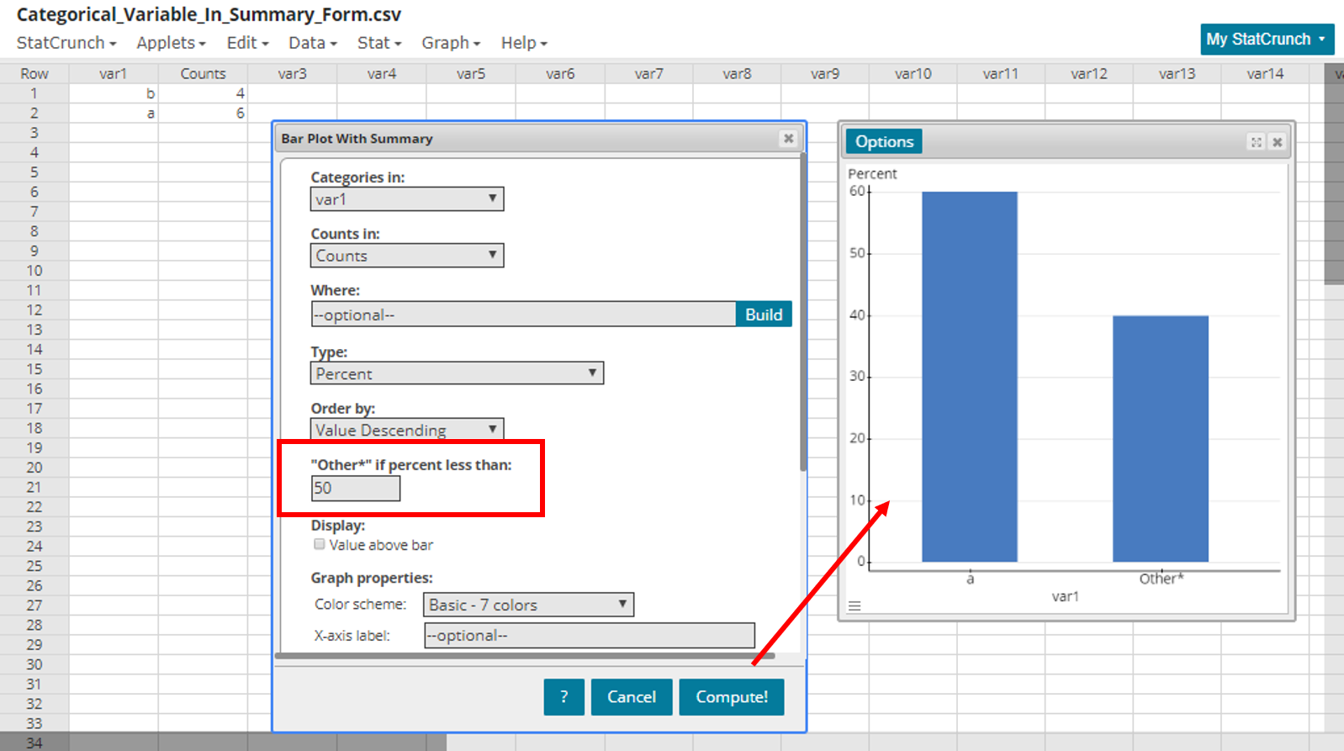Open the Categories in dropdown
Image resolution: width=1344 pixels, height=751 pixels.
click(x=407, y=199)
